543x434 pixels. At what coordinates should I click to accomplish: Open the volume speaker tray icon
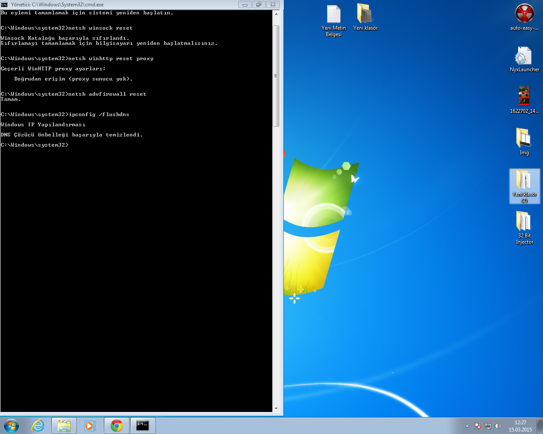[x=498, y=426]
